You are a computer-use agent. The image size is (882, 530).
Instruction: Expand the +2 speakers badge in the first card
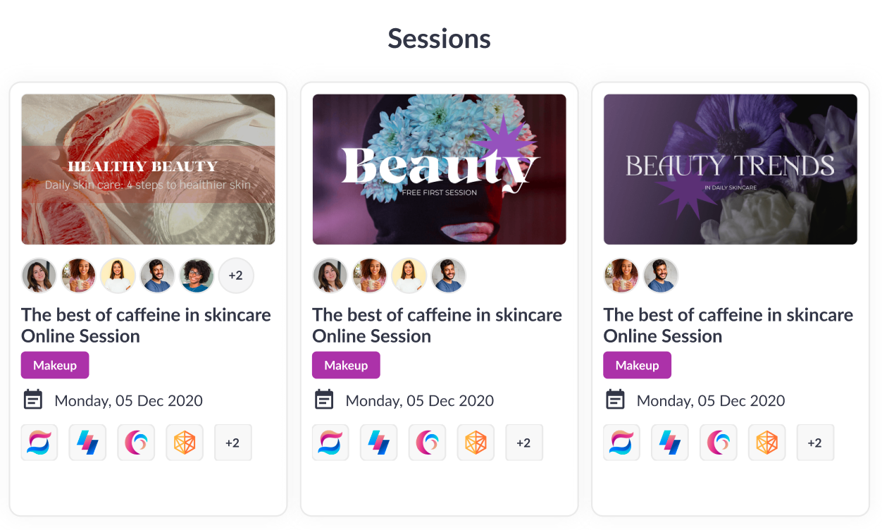236,276
